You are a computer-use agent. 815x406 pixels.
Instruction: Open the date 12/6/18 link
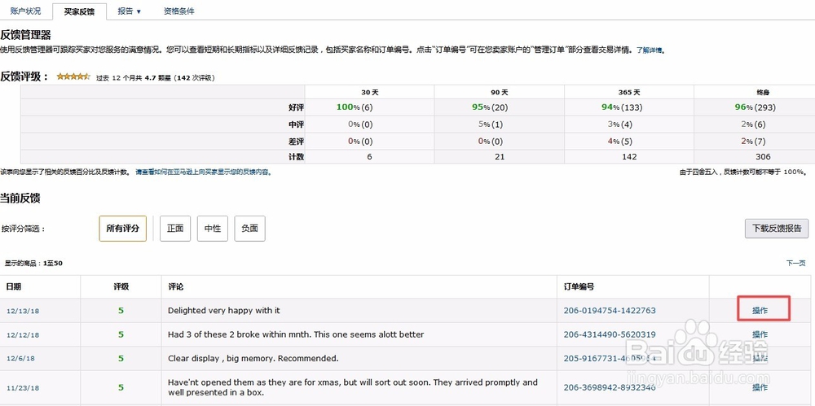[21, 359]
